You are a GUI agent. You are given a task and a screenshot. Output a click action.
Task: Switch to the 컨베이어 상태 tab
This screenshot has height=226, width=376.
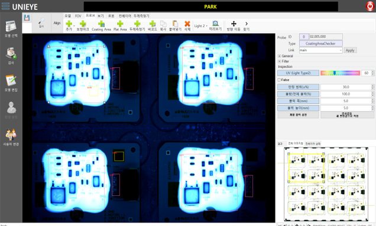pyautogui.click(x=313, y=143)
